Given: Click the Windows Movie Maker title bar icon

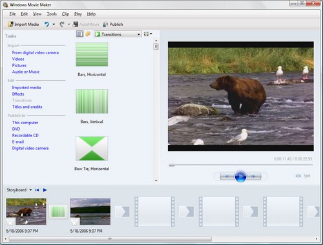Looking at the screenshot, I should [x=6, y=5].
